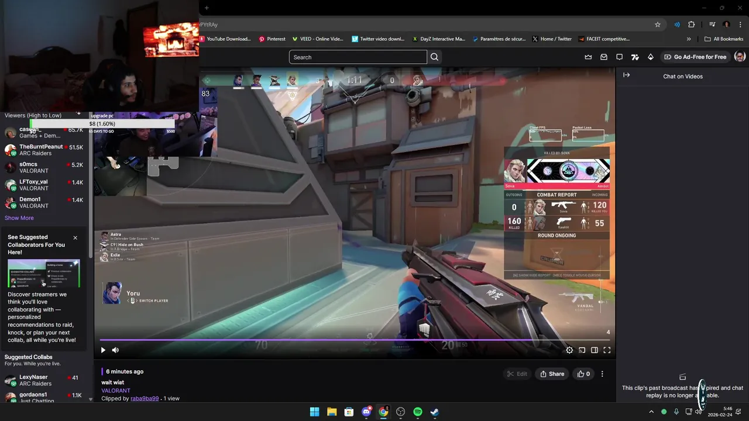The image size is (749, 421).
Task: Select Demon1 channel in sidebar
Action: click(x=44, y=202)
